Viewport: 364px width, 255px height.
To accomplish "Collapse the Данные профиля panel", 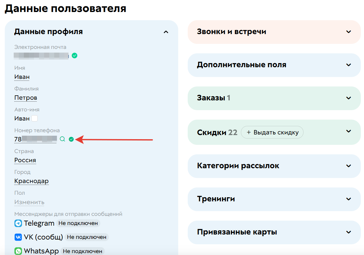I will pyautogui.click(x=166, y=32).
